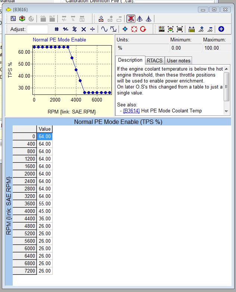The width and height of the screenshot is (236, 292).
Task: Click the grayed rotate view icon
Action: click(31, 19)
